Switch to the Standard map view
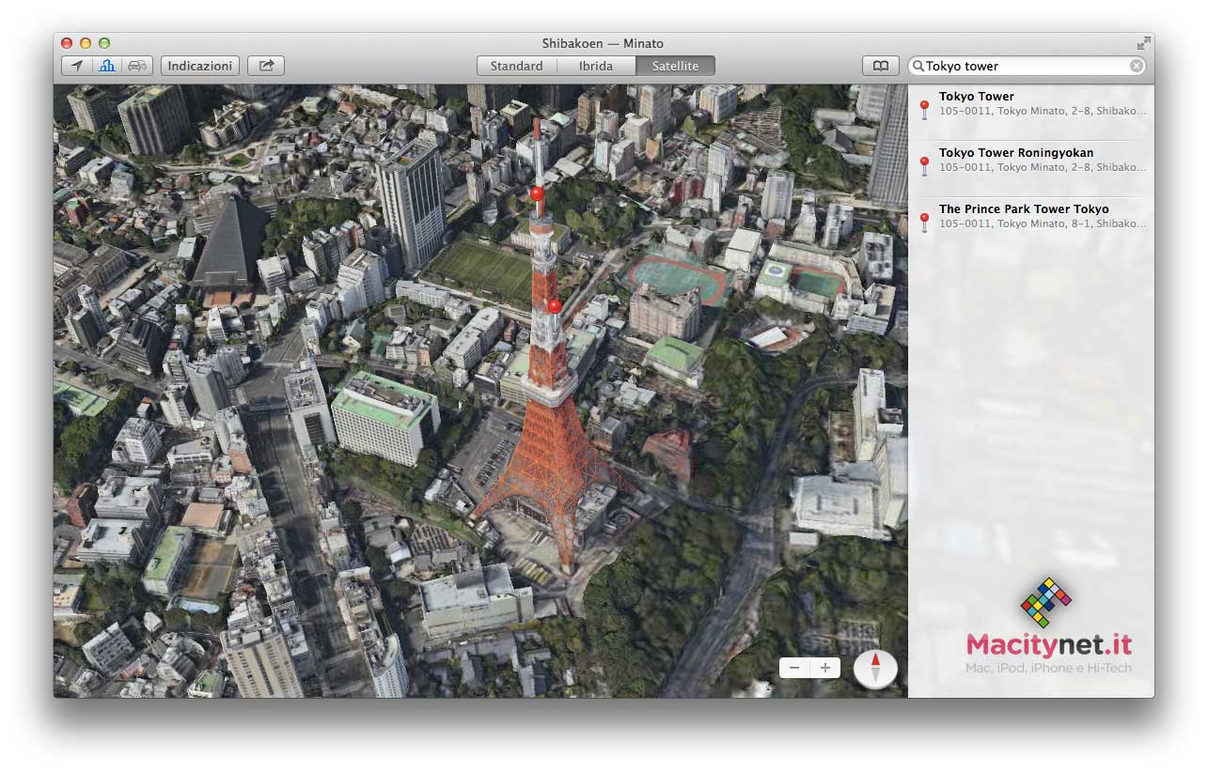 point(516,66)
